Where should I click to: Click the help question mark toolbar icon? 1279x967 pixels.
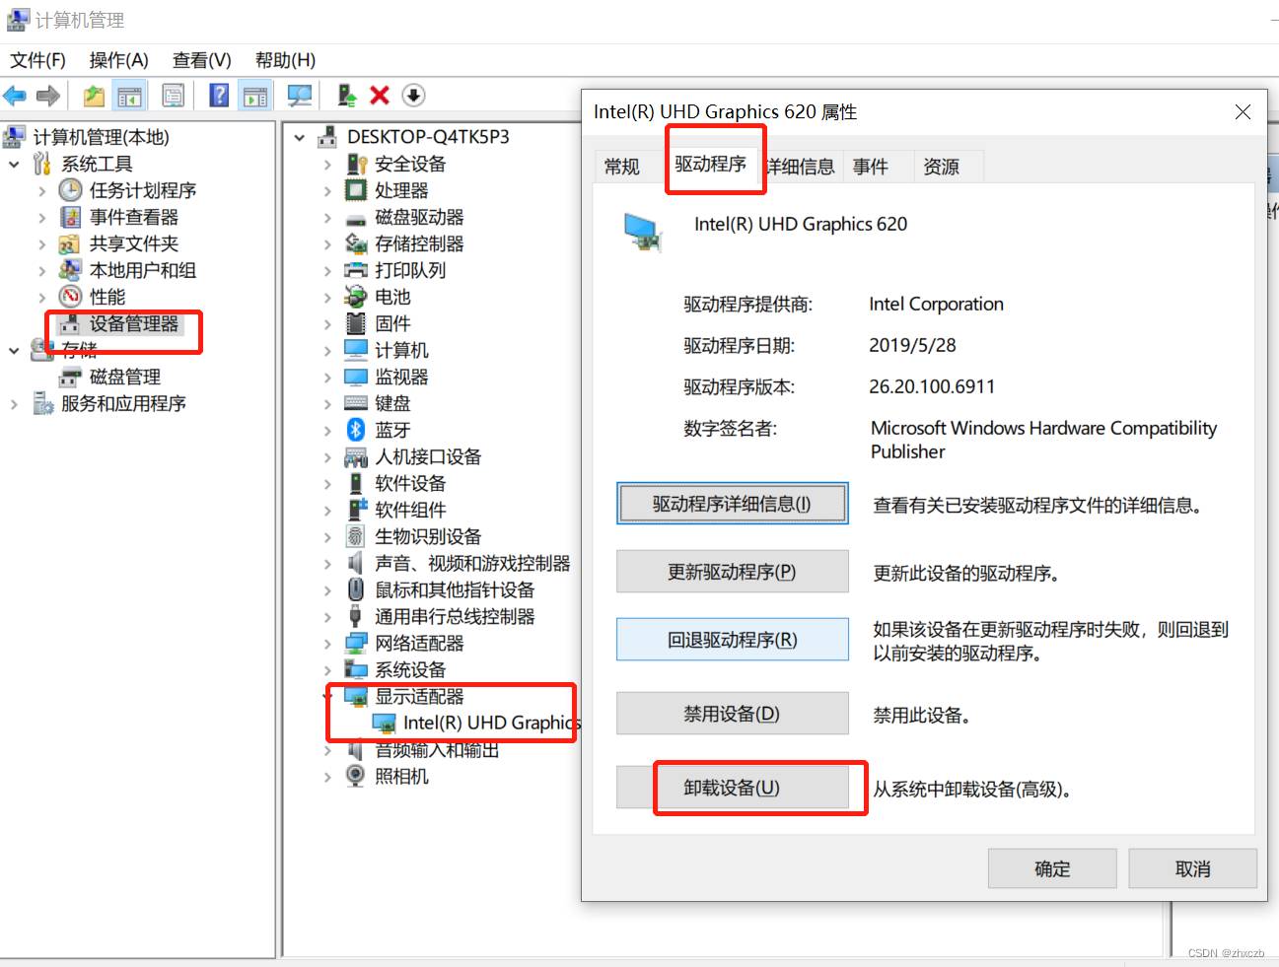point(219,96)
